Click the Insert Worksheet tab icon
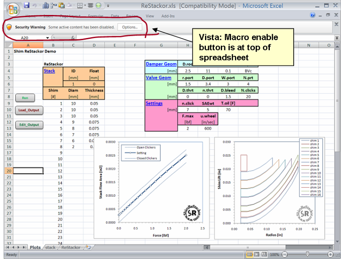The height and width of the screenshot is (259, 341). pos(89,247)
